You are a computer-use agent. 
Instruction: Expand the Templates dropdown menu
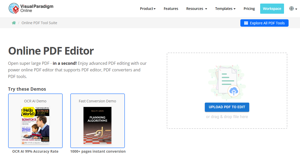225,9
